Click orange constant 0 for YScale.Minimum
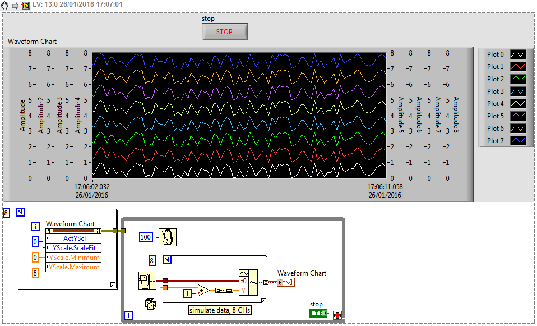Viewport: 537px width, 326px height. [x=35, y=257]
